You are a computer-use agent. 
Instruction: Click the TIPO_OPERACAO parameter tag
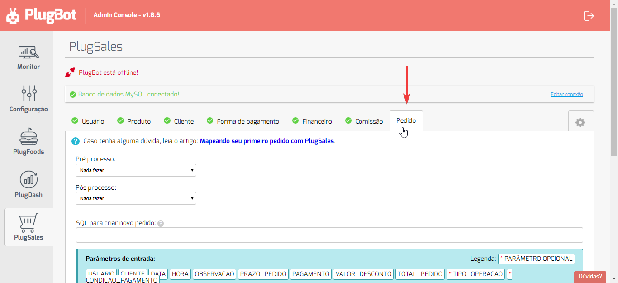click(475, 274)
